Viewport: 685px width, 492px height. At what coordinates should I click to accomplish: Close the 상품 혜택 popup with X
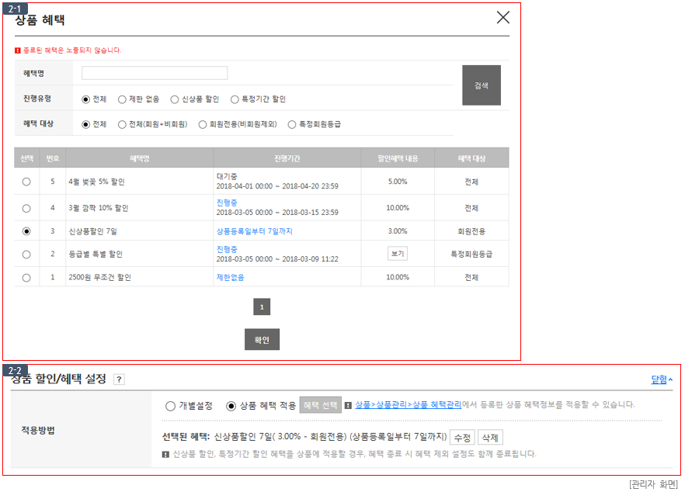pyautogui.click(x=502, y=18)
